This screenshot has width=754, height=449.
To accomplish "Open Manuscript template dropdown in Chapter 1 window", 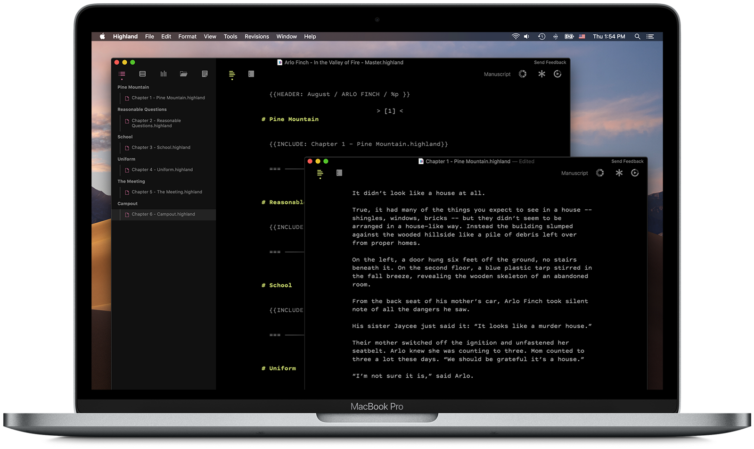I will pyautogui.click(x=574, y=174).
